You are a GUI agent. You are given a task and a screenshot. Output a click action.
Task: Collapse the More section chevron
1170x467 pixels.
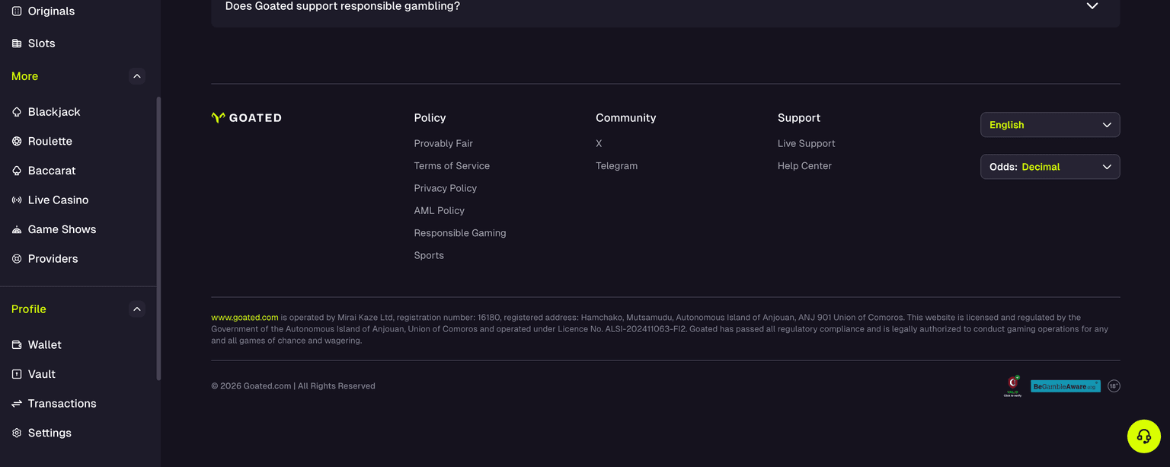tap(137, 76)
